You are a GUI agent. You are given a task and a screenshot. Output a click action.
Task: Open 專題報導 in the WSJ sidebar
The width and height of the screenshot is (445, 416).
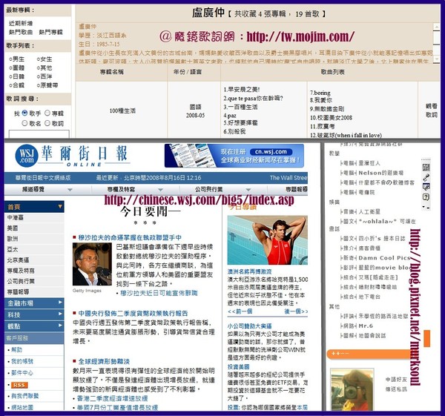(18, 291)
